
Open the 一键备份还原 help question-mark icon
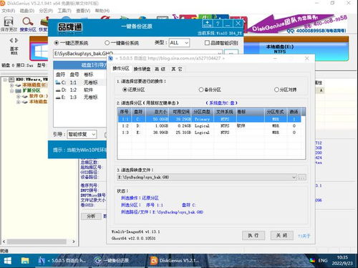coord(218,24)
